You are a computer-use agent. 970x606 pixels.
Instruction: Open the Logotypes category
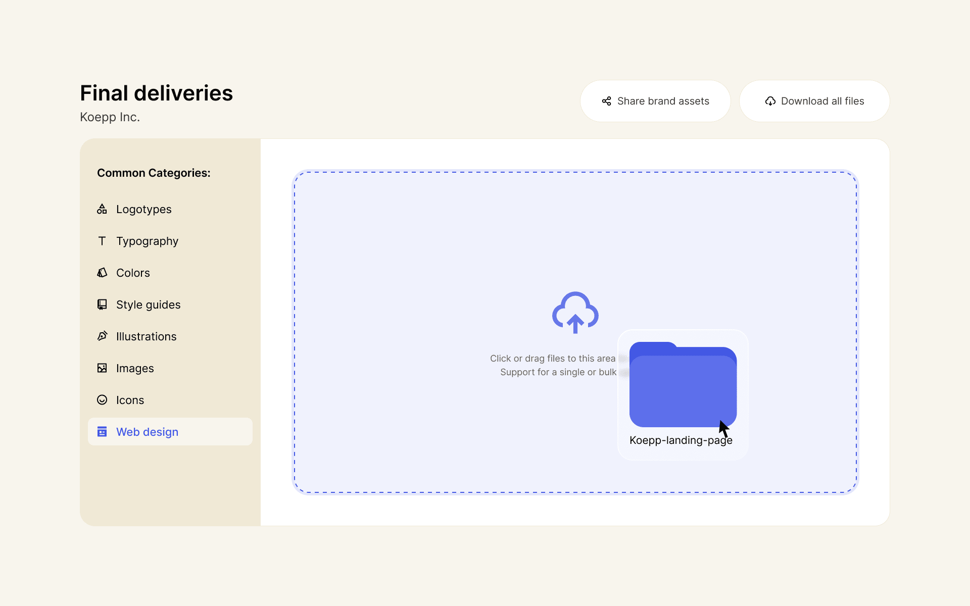pos(143,209)
